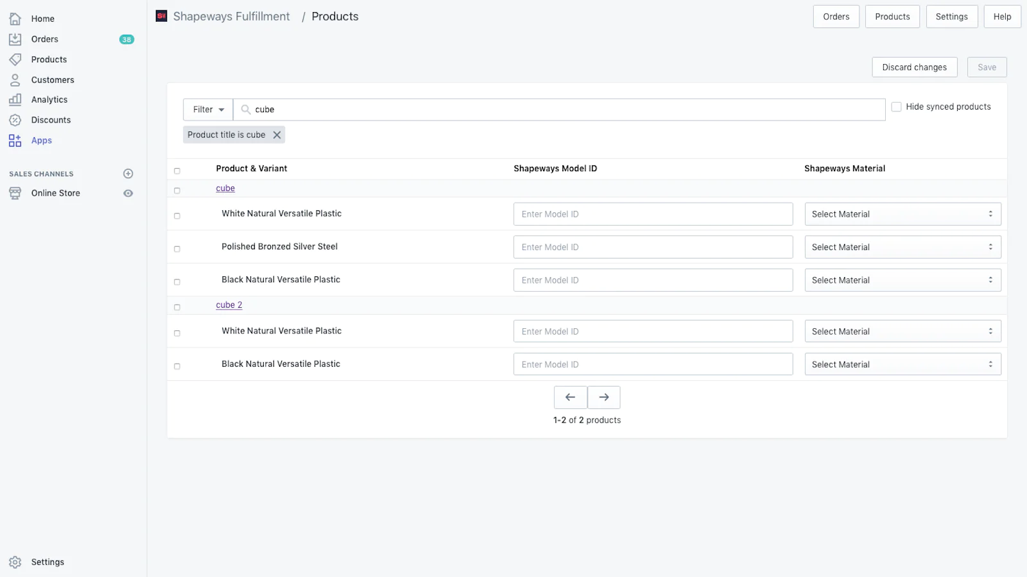The width and height of the screenshot is (1027, 577).
Task: Go to next page of products
Action: [603, 397]
